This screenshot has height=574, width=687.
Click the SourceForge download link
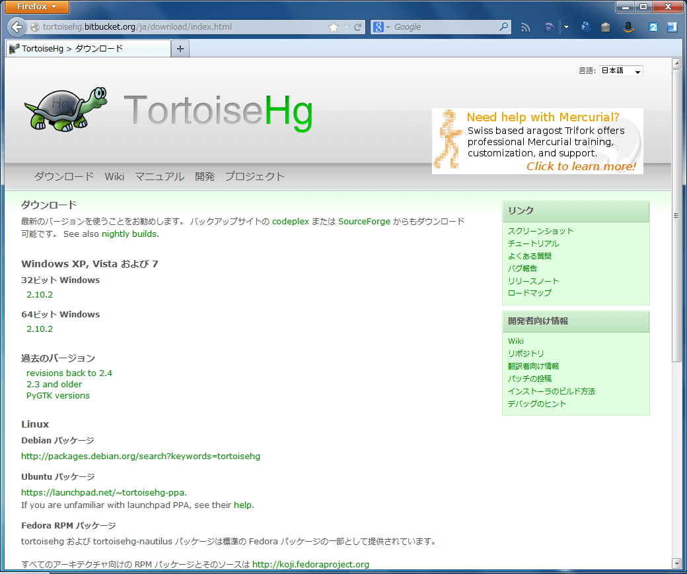[x=362, y=222]
